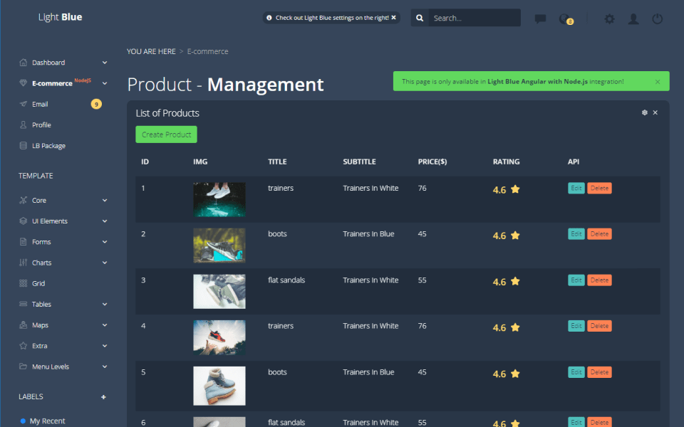
Task: Dismiss the Light Blue settings tip
Action: [x=393, y=18]
